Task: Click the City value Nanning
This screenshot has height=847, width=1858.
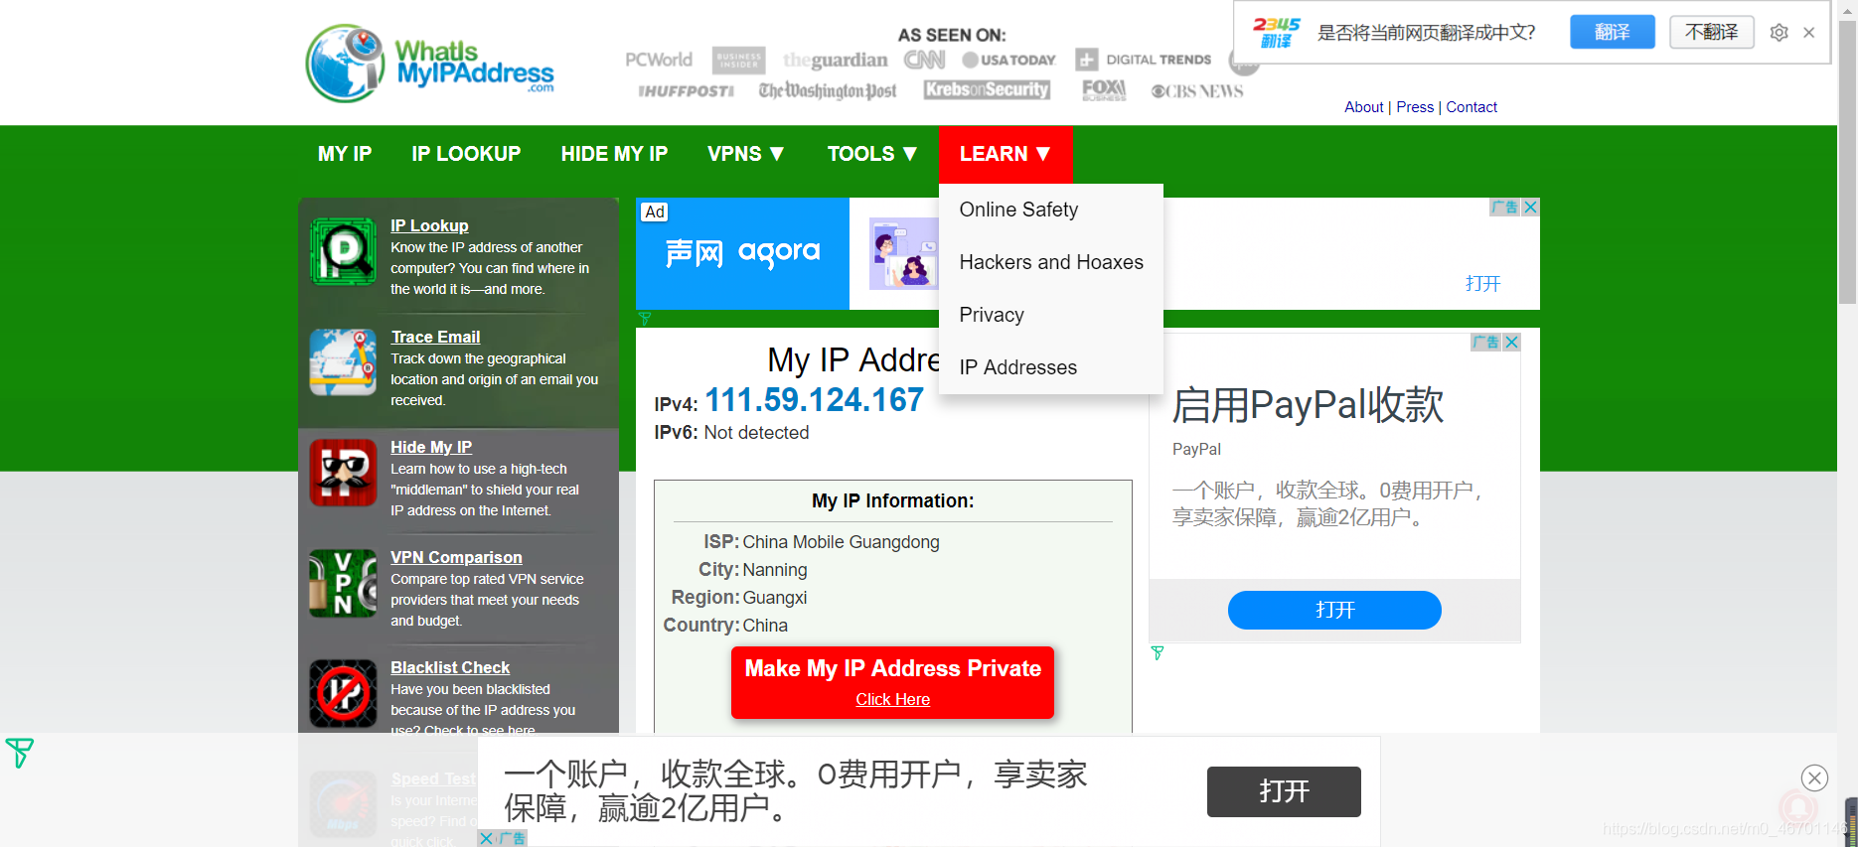Action: coord(775,570)
